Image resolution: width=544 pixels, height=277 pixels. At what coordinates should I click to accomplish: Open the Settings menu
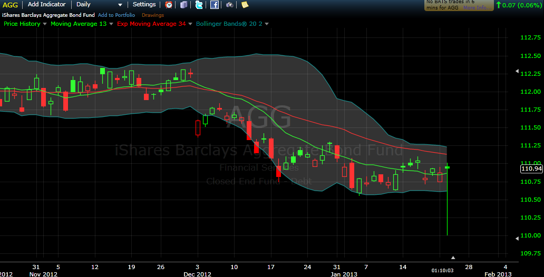pos(144,5)
